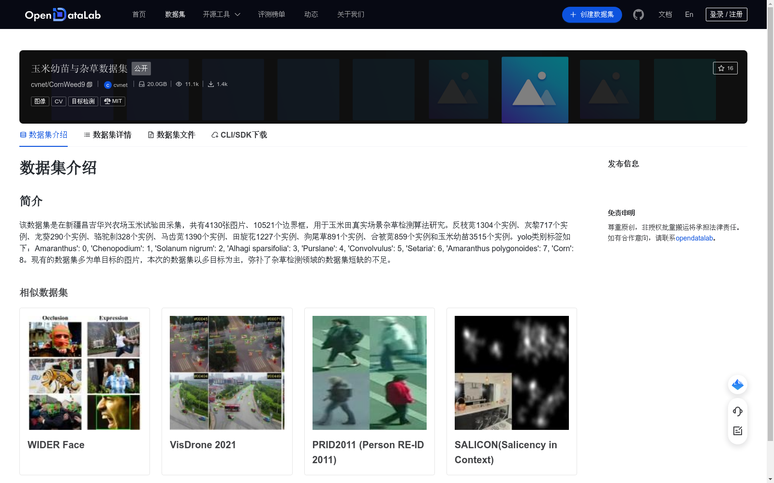Select 数据集 in the top navigation
Viewport: 774px width, 483px height.
(x=175, y=14)
